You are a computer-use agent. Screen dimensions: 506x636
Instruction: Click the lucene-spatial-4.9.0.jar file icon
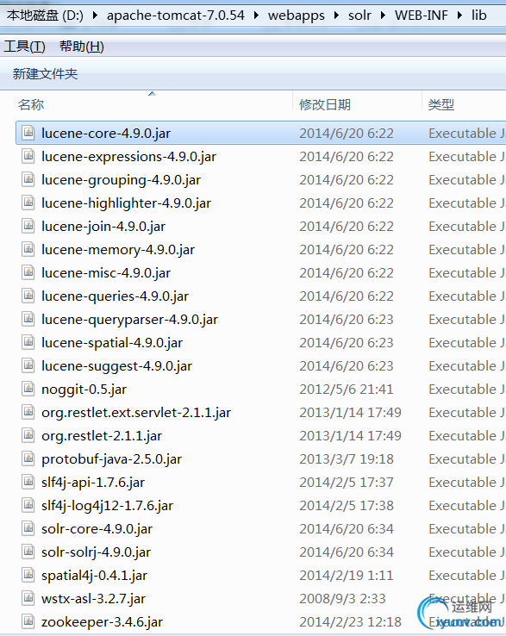pyautogui.click(x=28, y=342)
